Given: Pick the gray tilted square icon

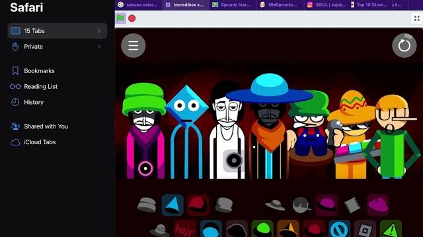Looking at the screenshot, I should pyautogui.click(x=352, y=205).
